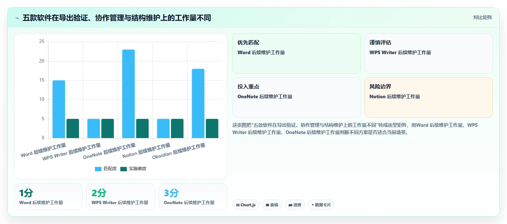Image resolution: width=507 pixels, height=224 pixels.
Task: Select the 数据卡片 tag chip
Action: 321,205
